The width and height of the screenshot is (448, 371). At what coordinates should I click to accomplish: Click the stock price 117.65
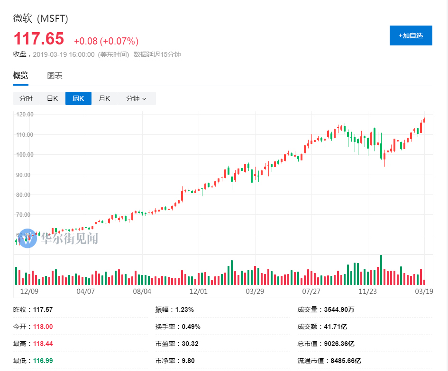[39, 38]
